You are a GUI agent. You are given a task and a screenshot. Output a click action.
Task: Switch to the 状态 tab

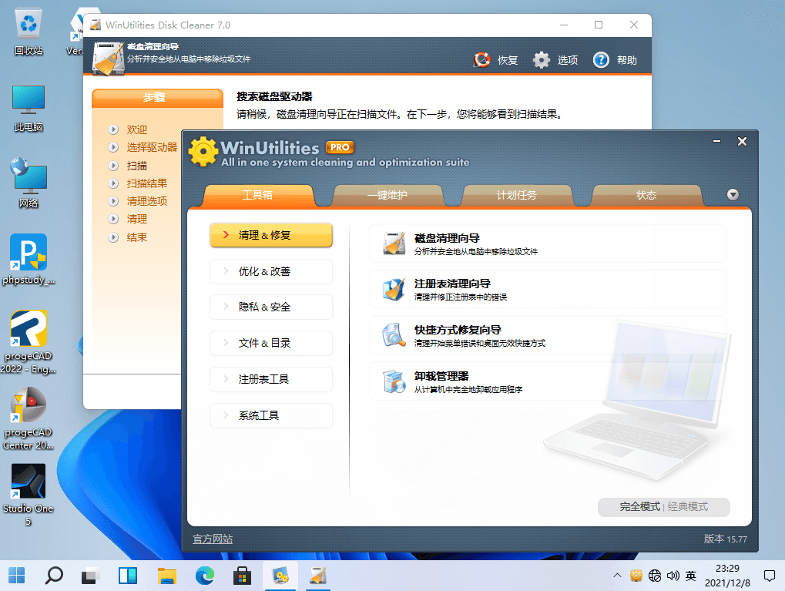tap(646, 196)
